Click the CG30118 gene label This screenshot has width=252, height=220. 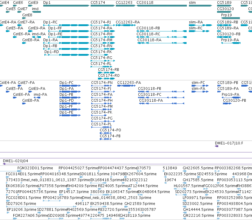(145, 3)
